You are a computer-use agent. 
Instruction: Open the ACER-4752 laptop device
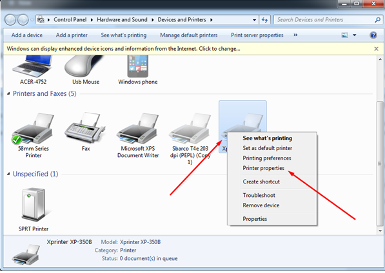click(x=33, y=66)
